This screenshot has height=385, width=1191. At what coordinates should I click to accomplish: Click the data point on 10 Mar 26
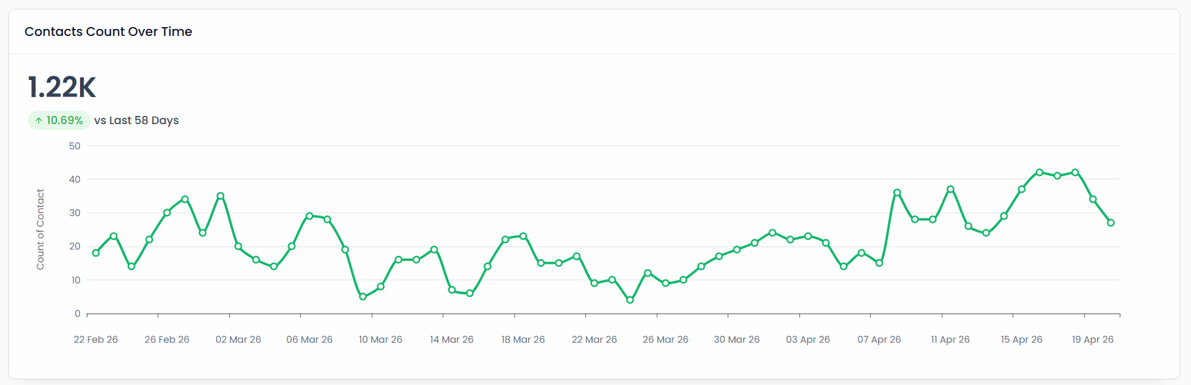pyautogui.click(x=380, y=287)
